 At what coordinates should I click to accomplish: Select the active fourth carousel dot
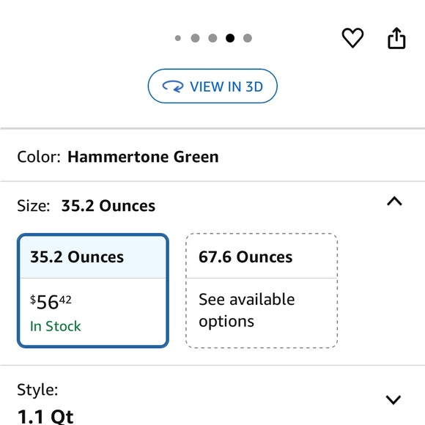230,38
